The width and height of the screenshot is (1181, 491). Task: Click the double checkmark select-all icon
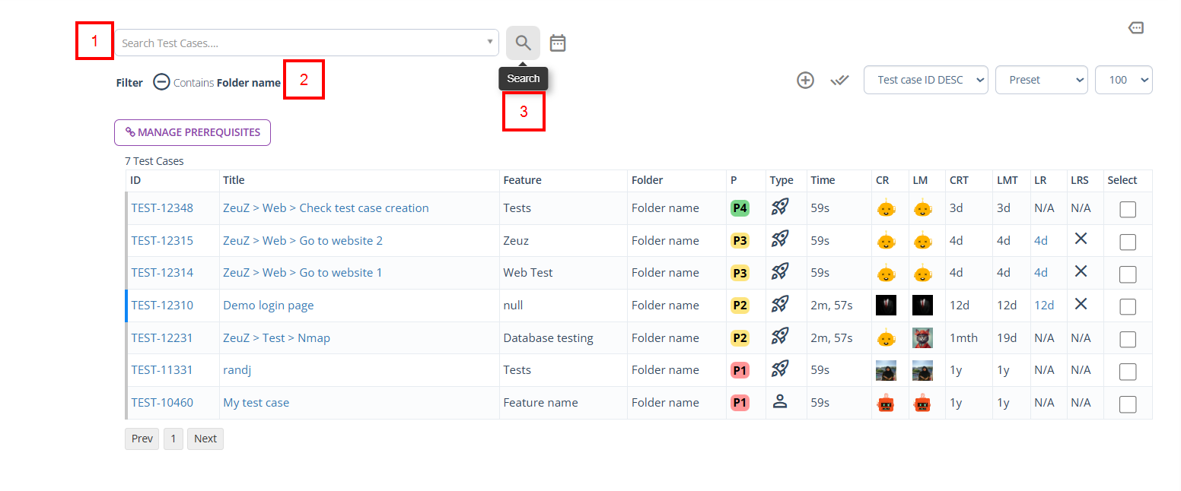coord(839,80)
